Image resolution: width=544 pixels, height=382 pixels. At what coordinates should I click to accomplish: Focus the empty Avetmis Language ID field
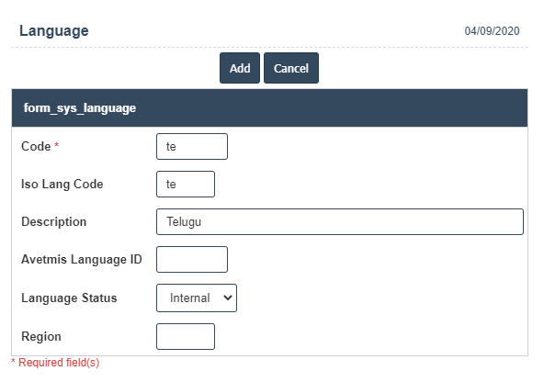pos(192,259)
